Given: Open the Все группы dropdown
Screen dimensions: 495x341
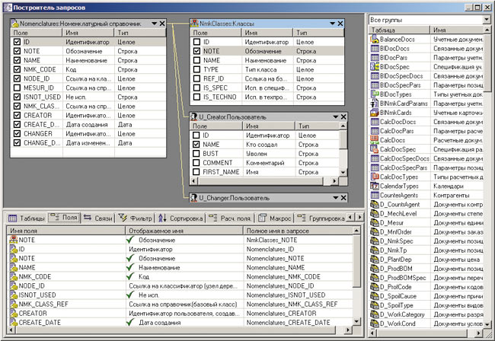Looking at the screenshot, I should coord(486,18).
